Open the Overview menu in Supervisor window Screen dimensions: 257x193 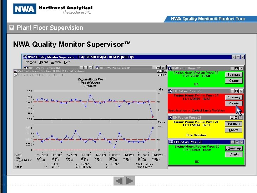(x=30, y=62)
